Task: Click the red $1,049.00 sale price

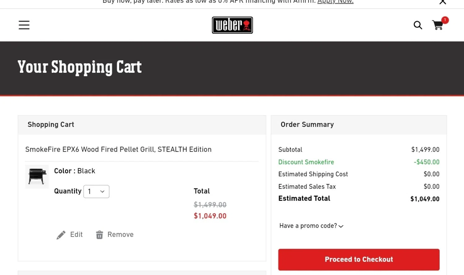Action: pos(210,216)
